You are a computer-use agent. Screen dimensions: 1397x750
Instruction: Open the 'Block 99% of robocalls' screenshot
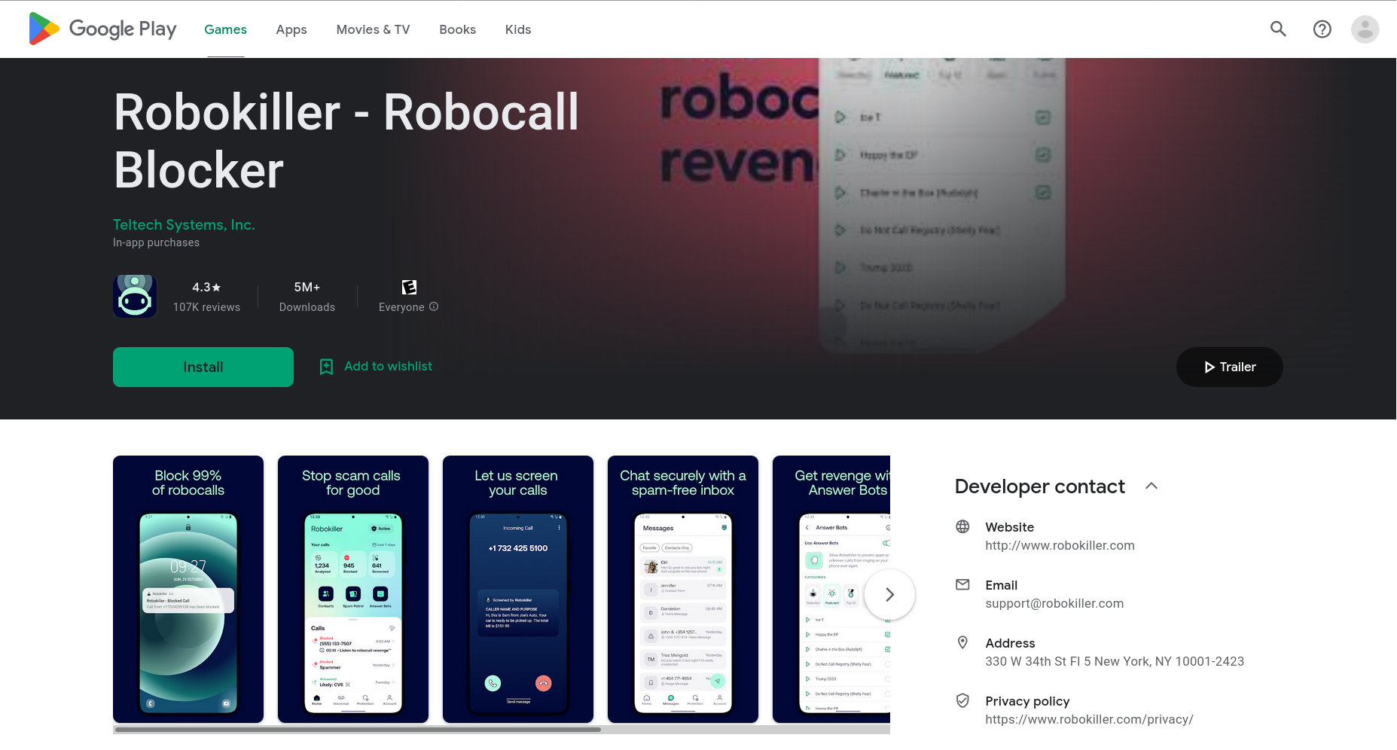tap(188, 589)
